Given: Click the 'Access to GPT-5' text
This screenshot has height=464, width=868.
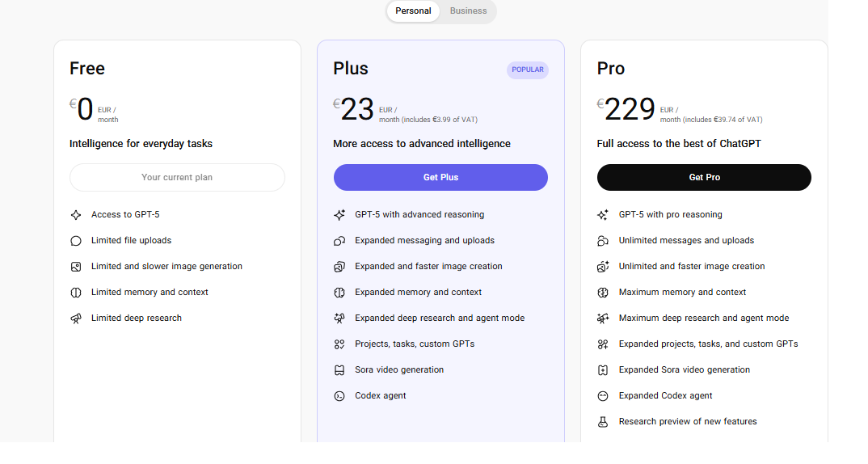Looking at the screenshot, I should [x=125, y=215].
